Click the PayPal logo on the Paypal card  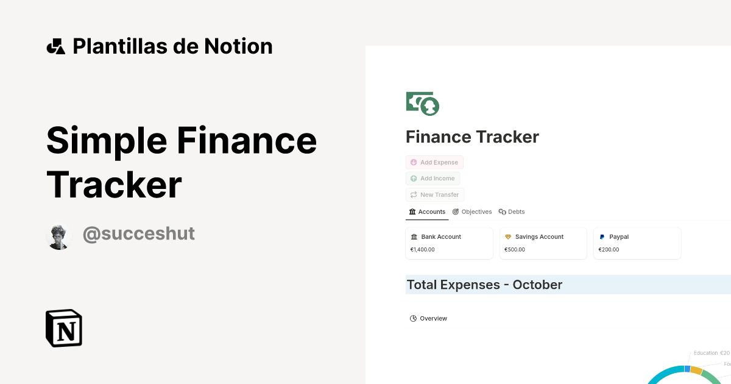pos(601,236)
